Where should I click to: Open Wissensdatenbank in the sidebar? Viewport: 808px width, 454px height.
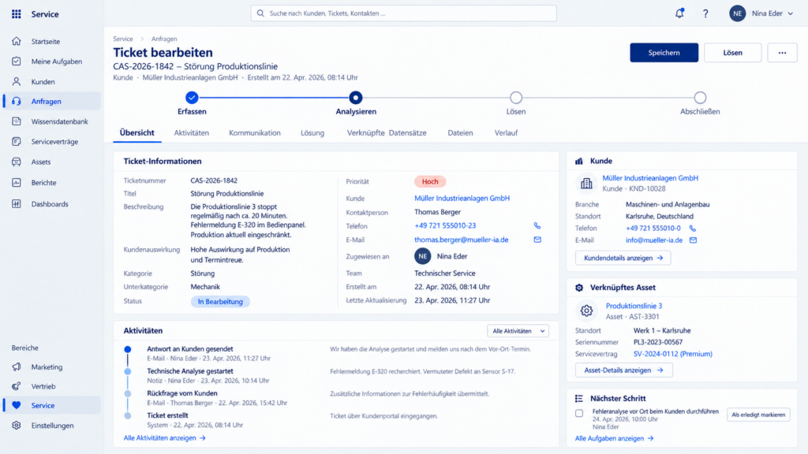51,121
